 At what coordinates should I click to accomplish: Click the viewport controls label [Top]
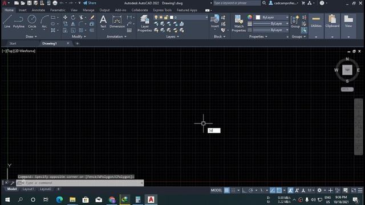[10, 51]
